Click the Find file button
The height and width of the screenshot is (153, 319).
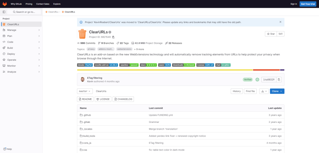click(x=250, y=91)
